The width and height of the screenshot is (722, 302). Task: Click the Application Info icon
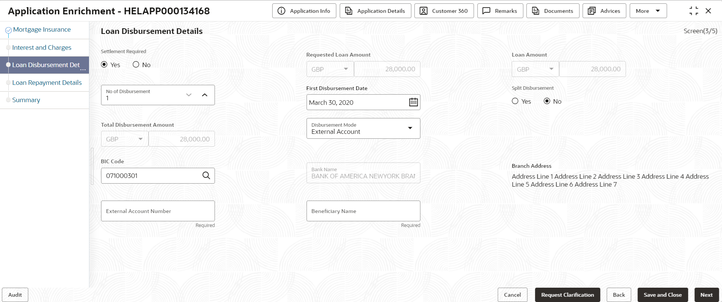click(x=281, y=11)
